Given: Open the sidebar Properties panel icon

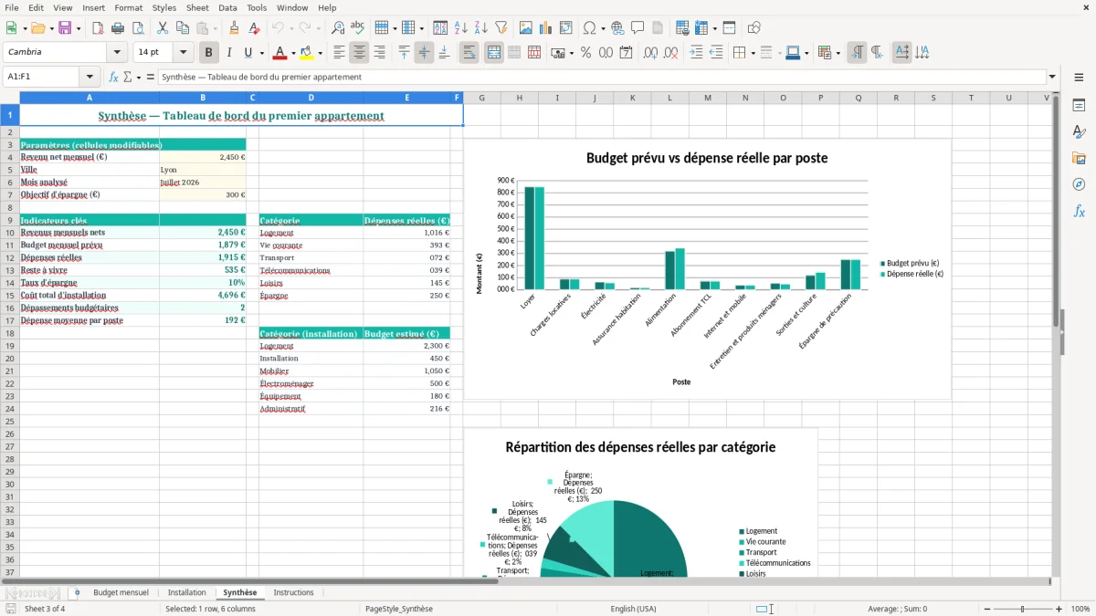Looking at the screenshot, I should (x=1079, y=105).
